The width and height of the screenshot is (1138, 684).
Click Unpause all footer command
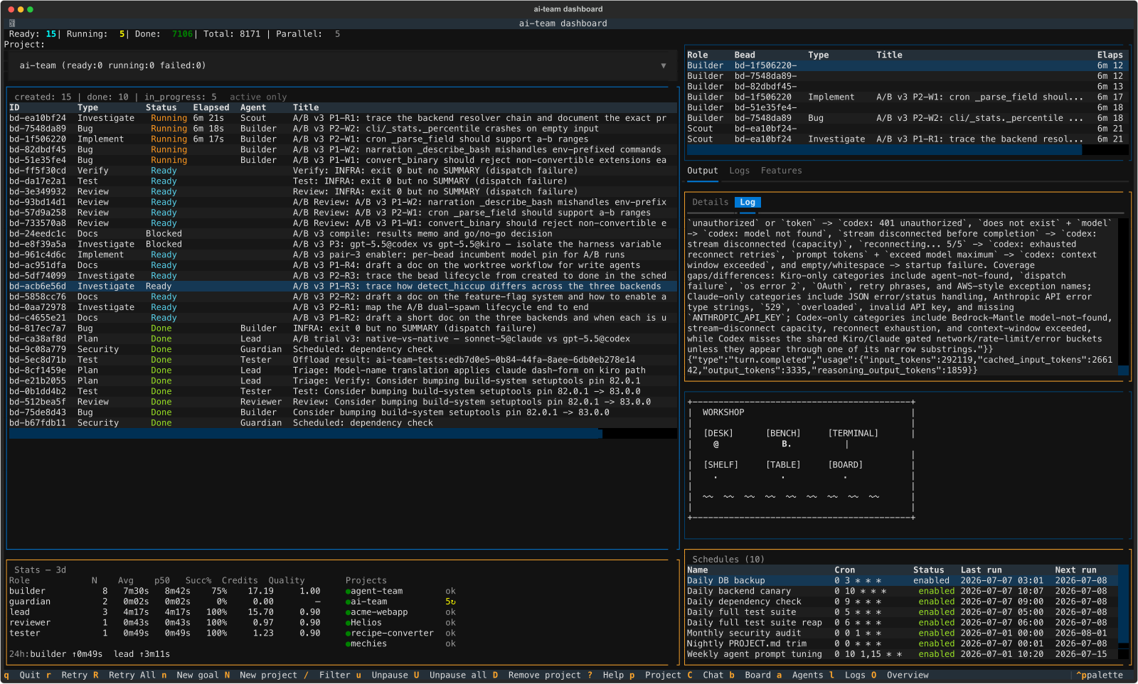click(x=458, y=675)
